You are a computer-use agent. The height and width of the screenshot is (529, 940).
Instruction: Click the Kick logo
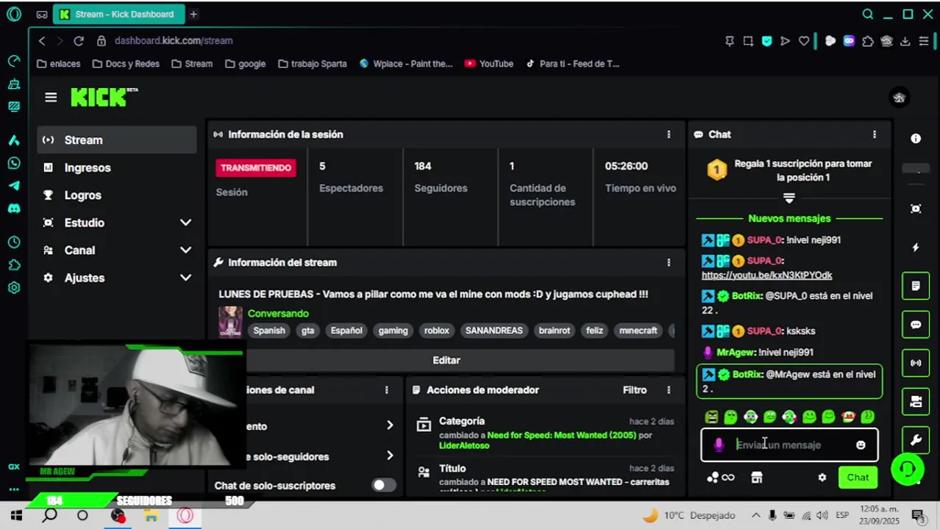point(104,97)
